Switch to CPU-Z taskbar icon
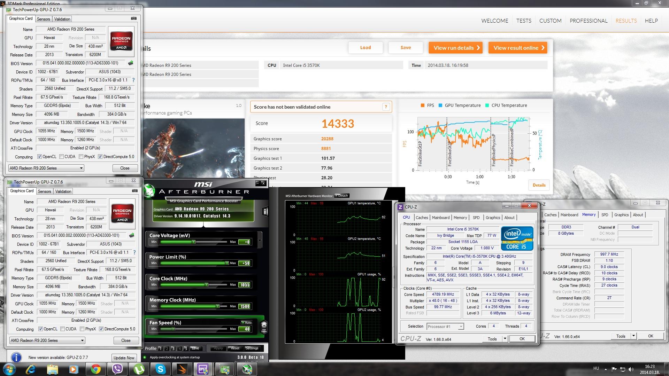669x376 pixels. point(203,369)
